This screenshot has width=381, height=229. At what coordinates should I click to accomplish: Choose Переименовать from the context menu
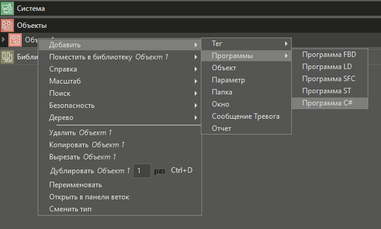120,185
